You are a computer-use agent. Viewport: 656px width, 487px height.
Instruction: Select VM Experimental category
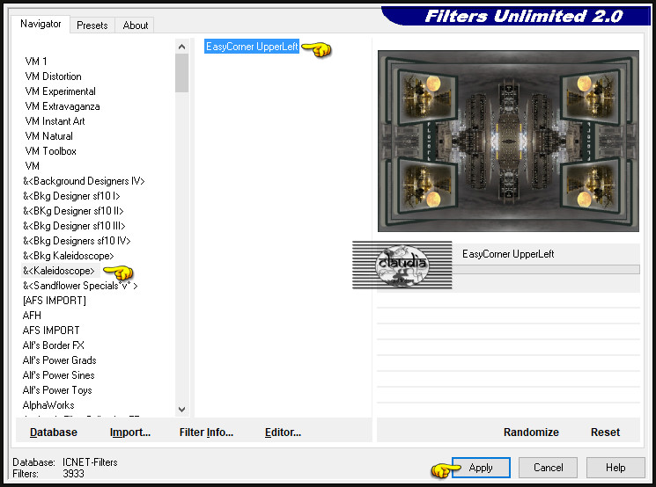coord(60,91)
